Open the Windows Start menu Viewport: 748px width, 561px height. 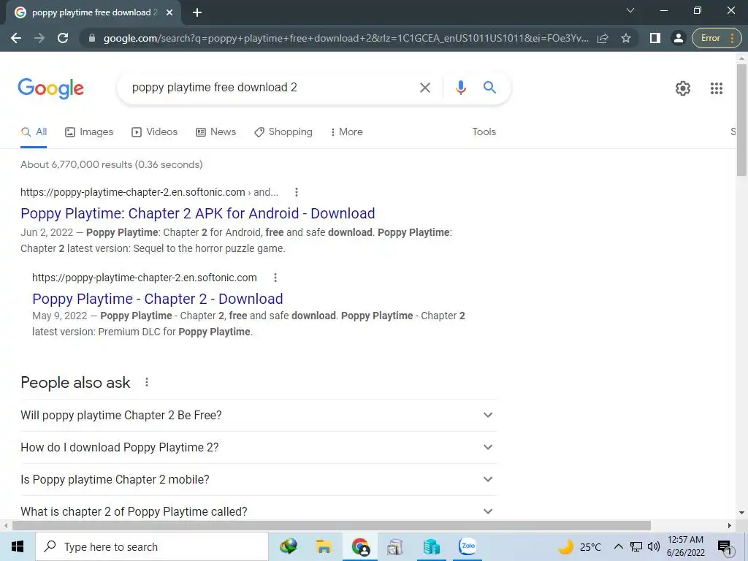(x=18, y=546)
